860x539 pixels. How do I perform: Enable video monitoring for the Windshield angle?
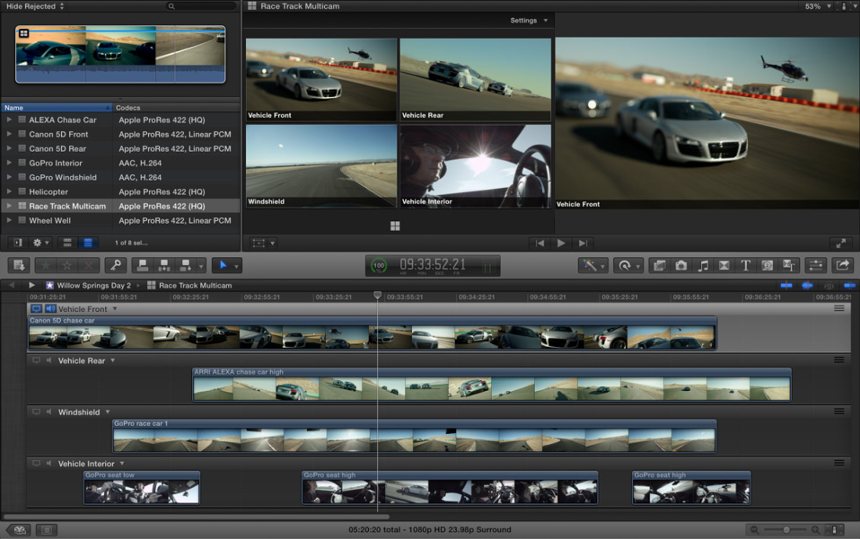36,412
